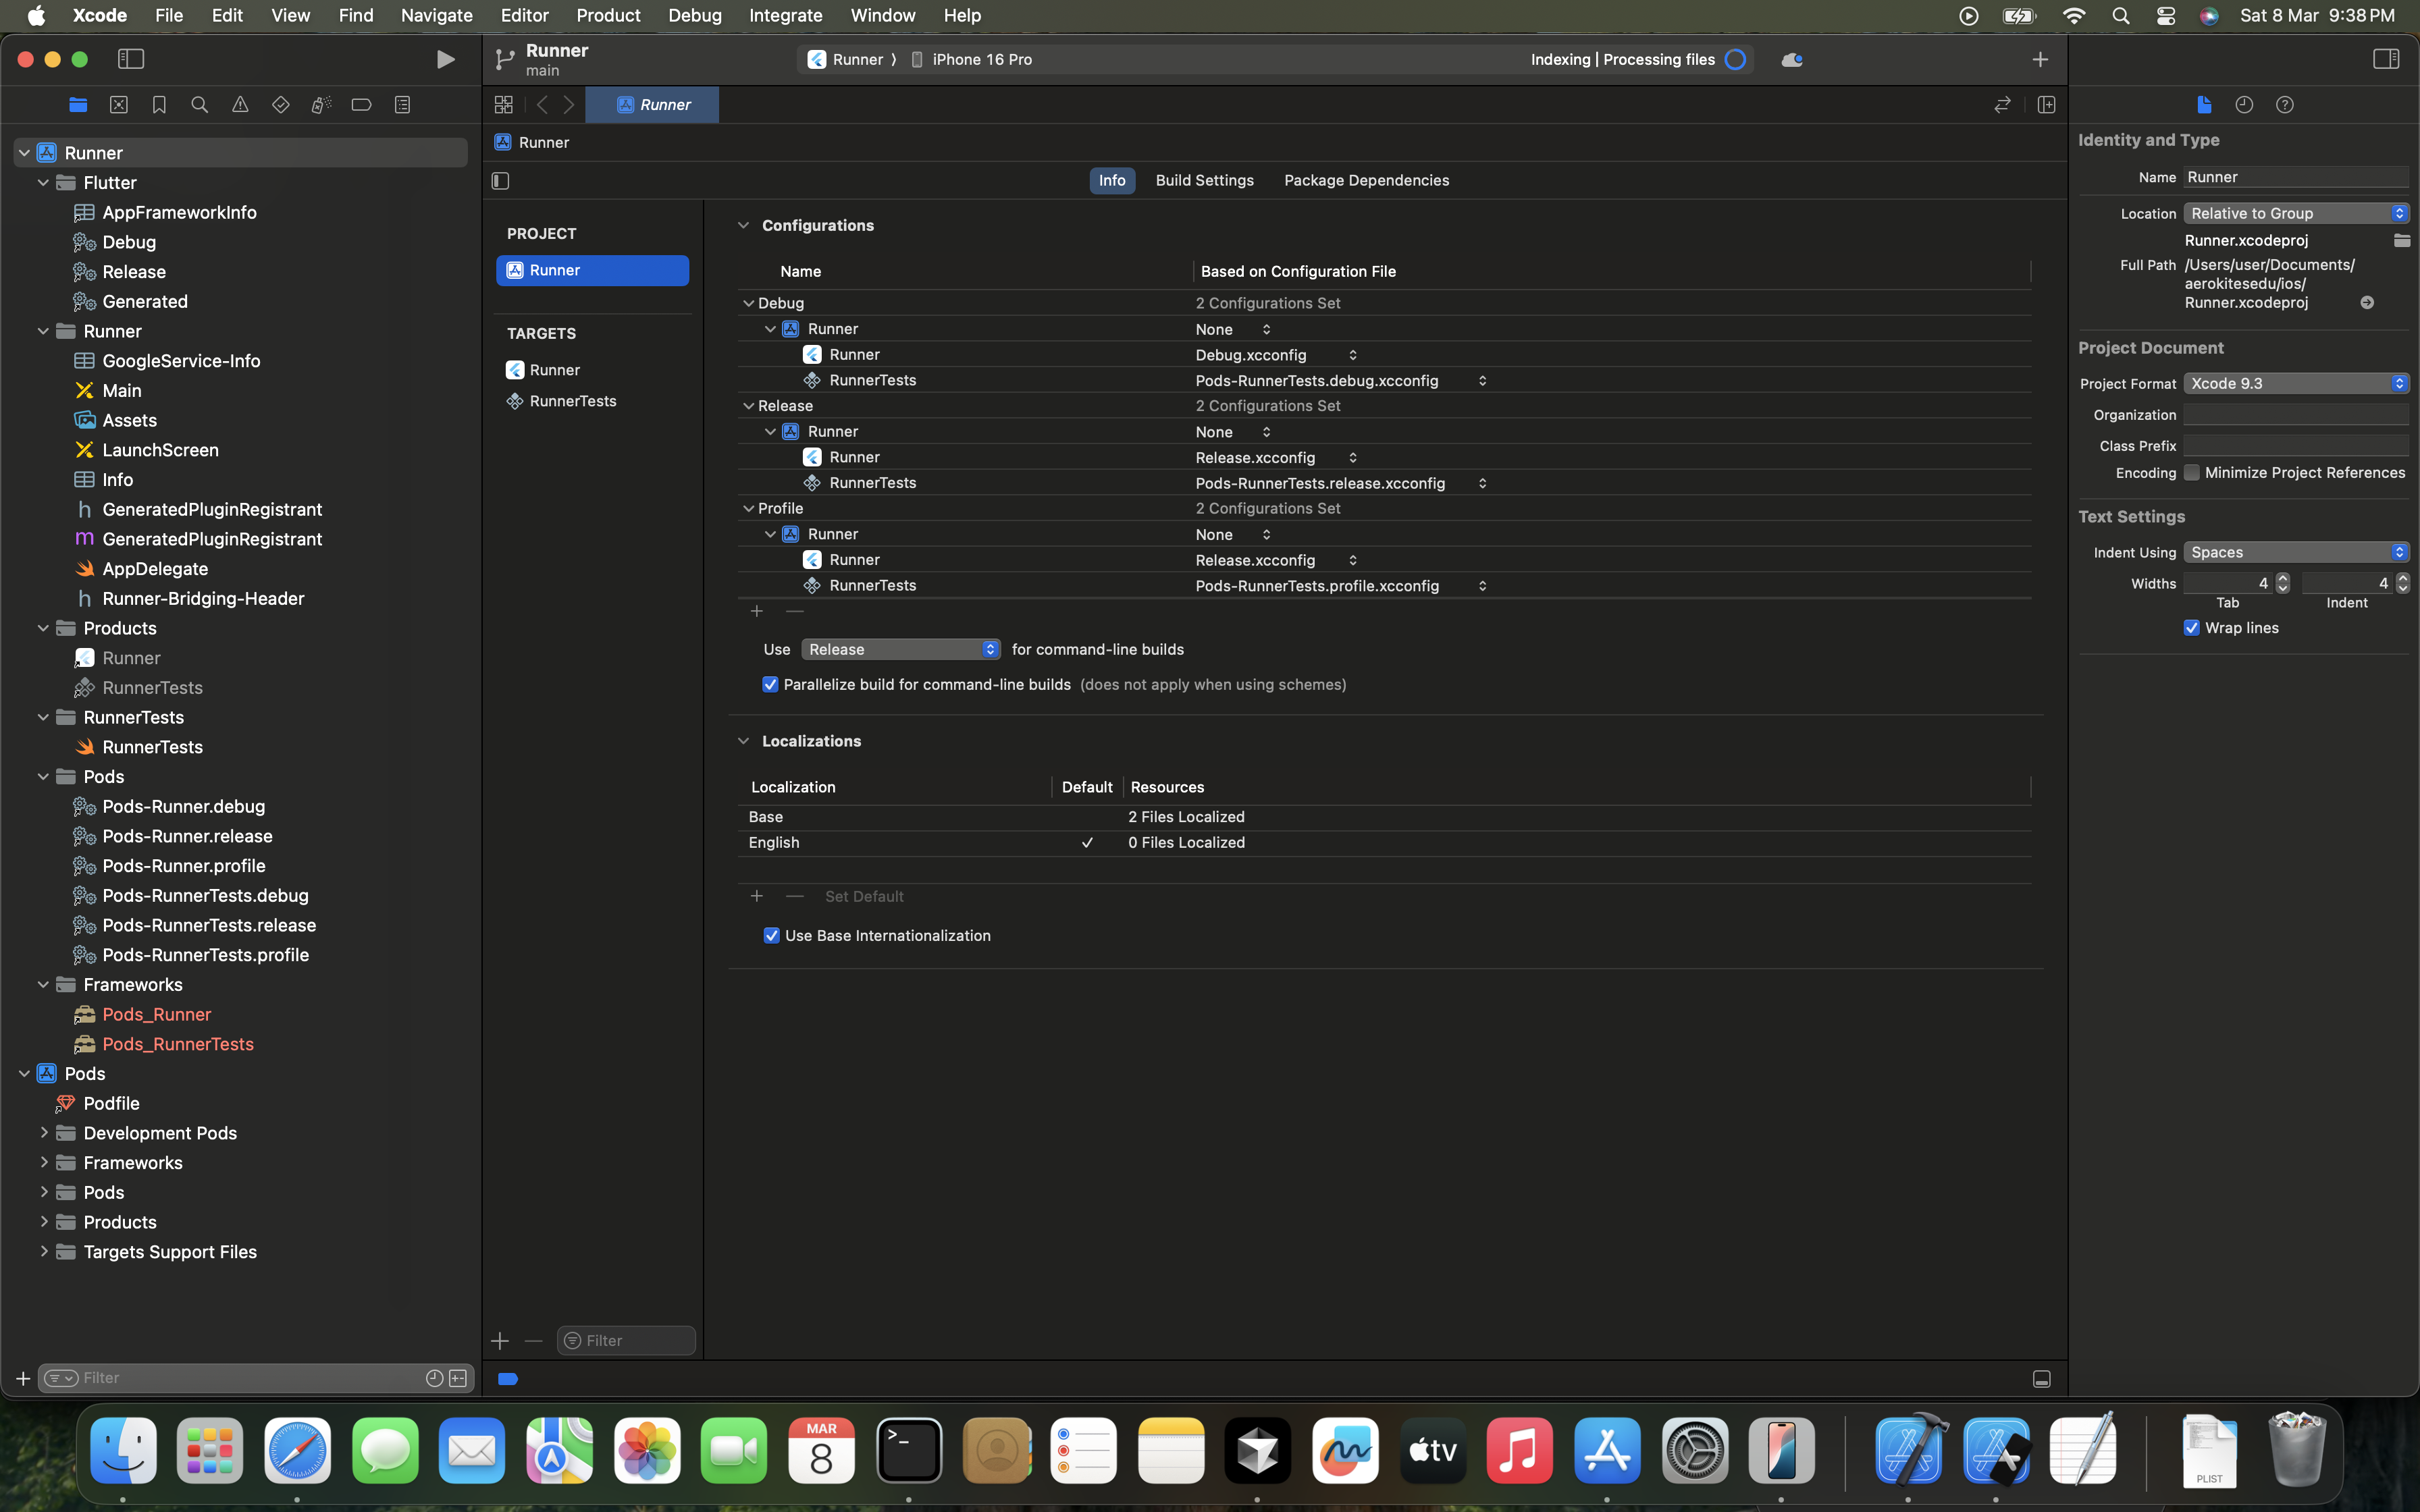2420x1512 pixels.
Task: Reveal full path in Finder arrow
Action: [2367, 302]
